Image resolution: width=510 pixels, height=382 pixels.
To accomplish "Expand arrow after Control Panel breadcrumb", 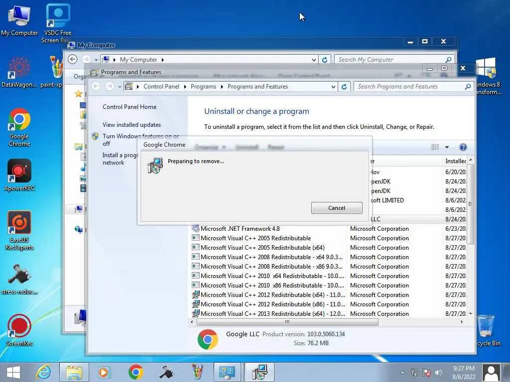I will (185, 87).
